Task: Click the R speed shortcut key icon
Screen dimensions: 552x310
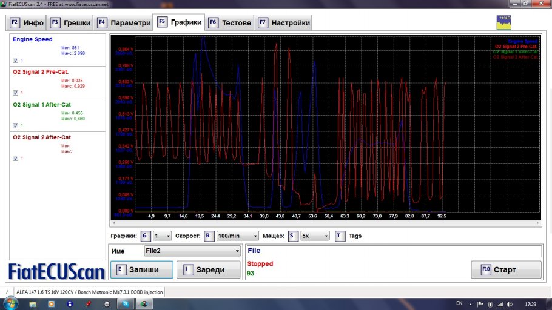Action: click(209, 236)
